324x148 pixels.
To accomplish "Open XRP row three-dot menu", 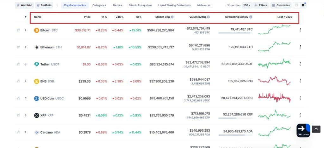I will coord(300,115).
